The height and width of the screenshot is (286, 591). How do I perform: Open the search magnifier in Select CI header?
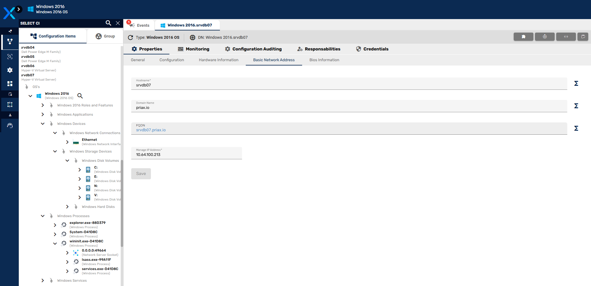(x=108, y=23)
